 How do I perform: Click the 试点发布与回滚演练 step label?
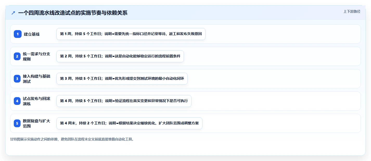pos(36,101)
